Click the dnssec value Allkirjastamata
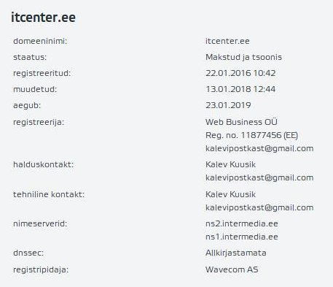 [x=235, y=253]
